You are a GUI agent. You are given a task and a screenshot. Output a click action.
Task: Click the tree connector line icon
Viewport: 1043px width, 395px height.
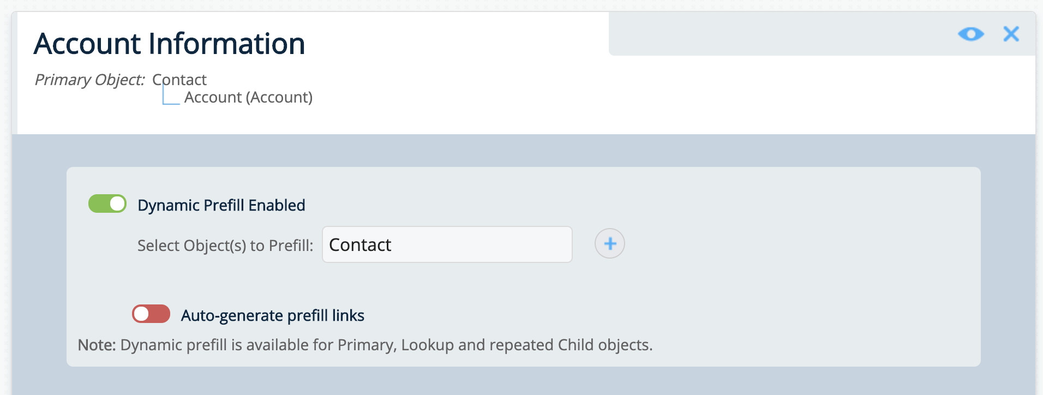click(170, 98)
